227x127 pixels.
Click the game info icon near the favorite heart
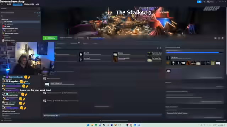point(219,38)
